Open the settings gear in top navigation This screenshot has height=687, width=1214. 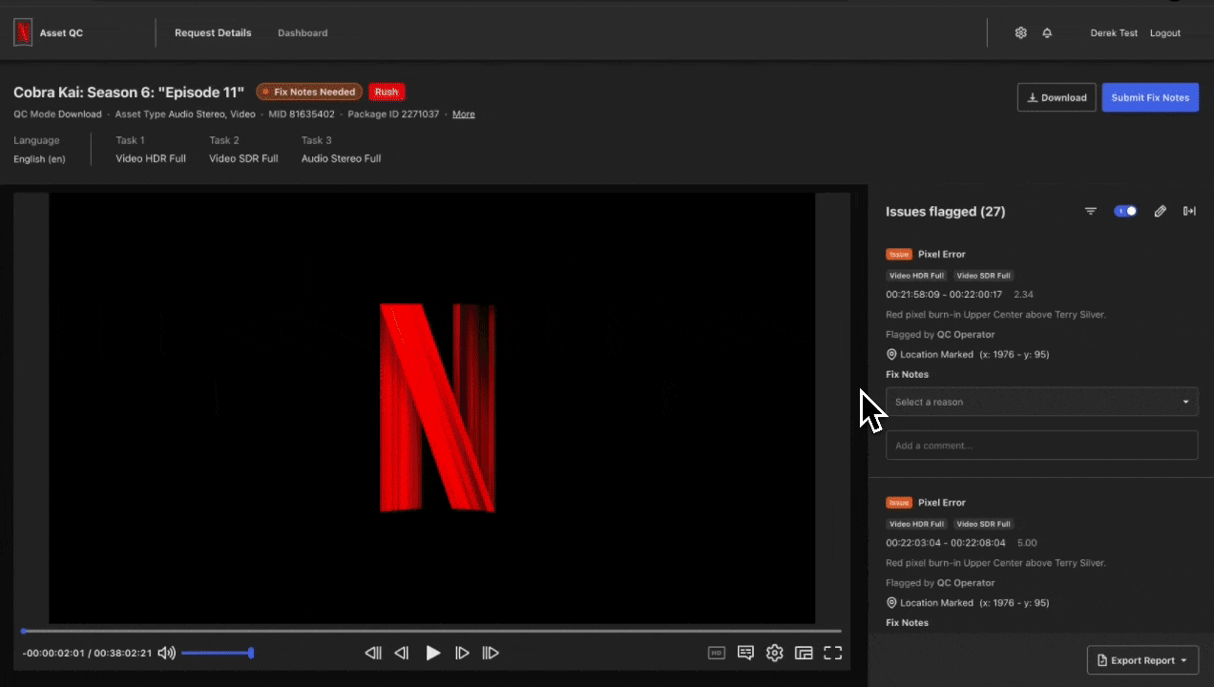(x=1020, y=32)
